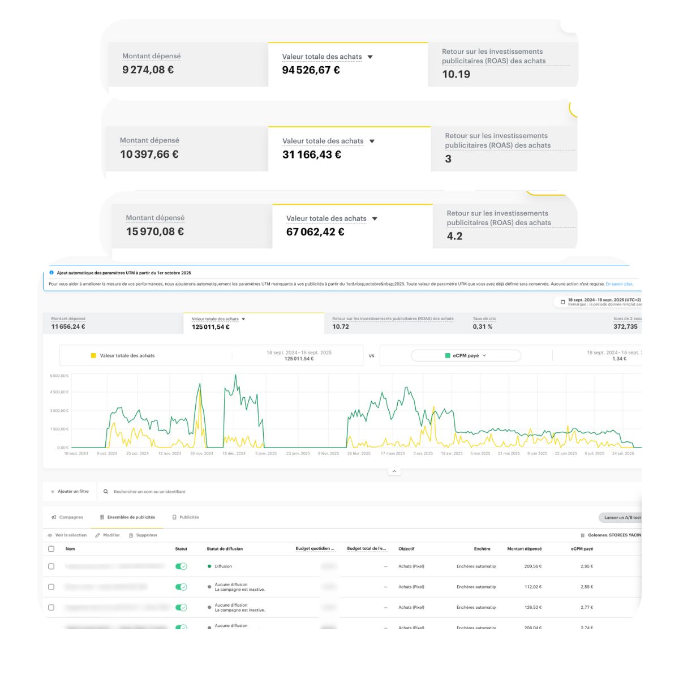Click the magnifier search icon
Screen dimensions: 679x679
106,492
